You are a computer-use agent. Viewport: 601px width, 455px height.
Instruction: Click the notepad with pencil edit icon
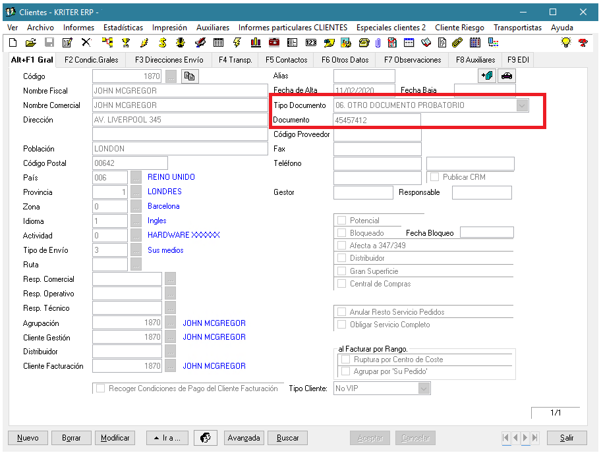point(67,43)
